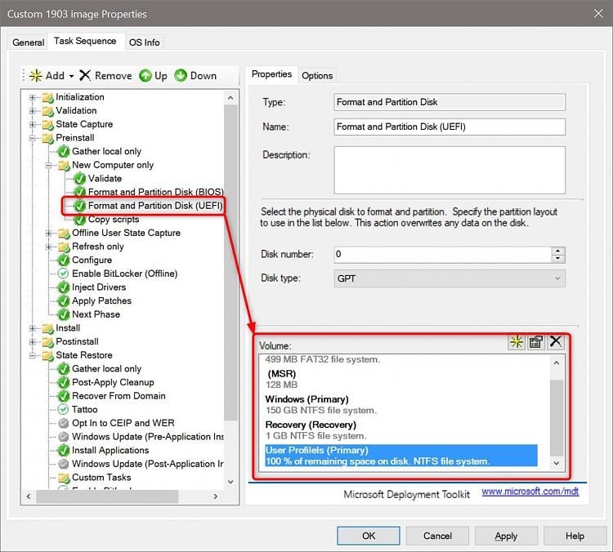613x552 pixels.
Task: Click the Custom Tasks folder icon
Action: (x=63, y=478)
